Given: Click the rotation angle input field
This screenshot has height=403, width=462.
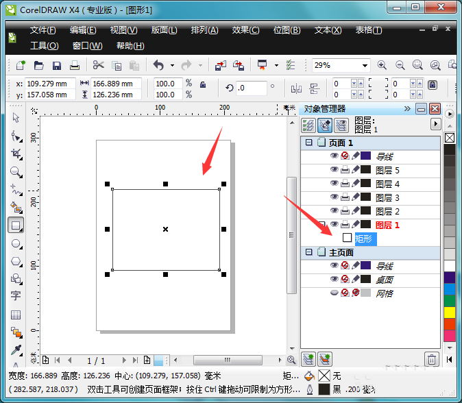Looking at the screenshot, I should point(252,88).
